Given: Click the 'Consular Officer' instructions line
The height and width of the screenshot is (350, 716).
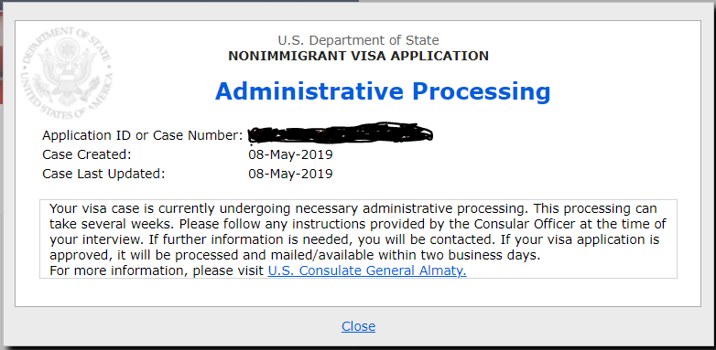Looking at the screenshot, I should (x=358, y=224).
